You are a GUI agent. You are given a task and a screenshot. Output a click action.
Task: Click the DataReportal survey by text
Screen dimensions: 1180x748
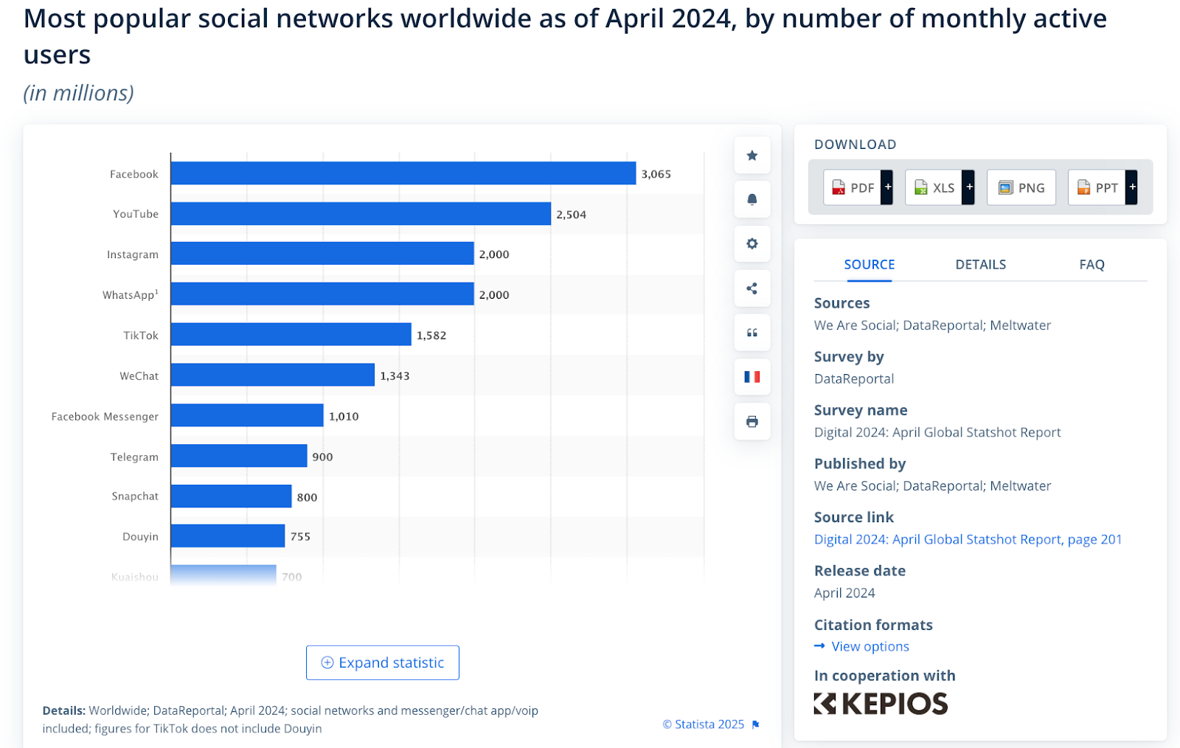point(853,379)
